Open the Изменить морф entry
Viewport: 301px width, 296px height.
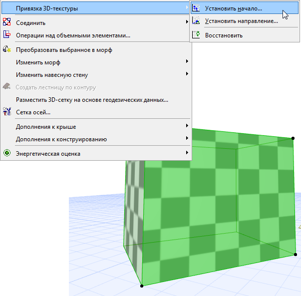(95, 62)
